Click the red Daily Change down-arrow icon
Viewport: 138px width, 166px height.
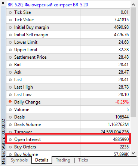point(10,102)
